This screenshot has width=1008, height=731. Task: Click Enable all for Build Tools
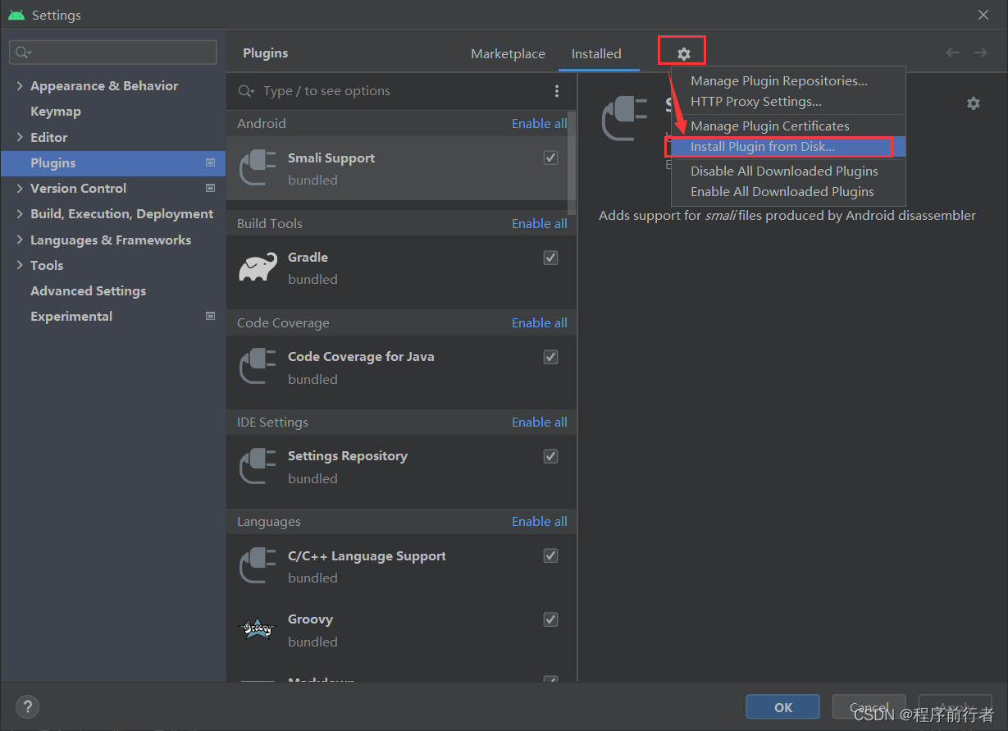click(539, 223)
